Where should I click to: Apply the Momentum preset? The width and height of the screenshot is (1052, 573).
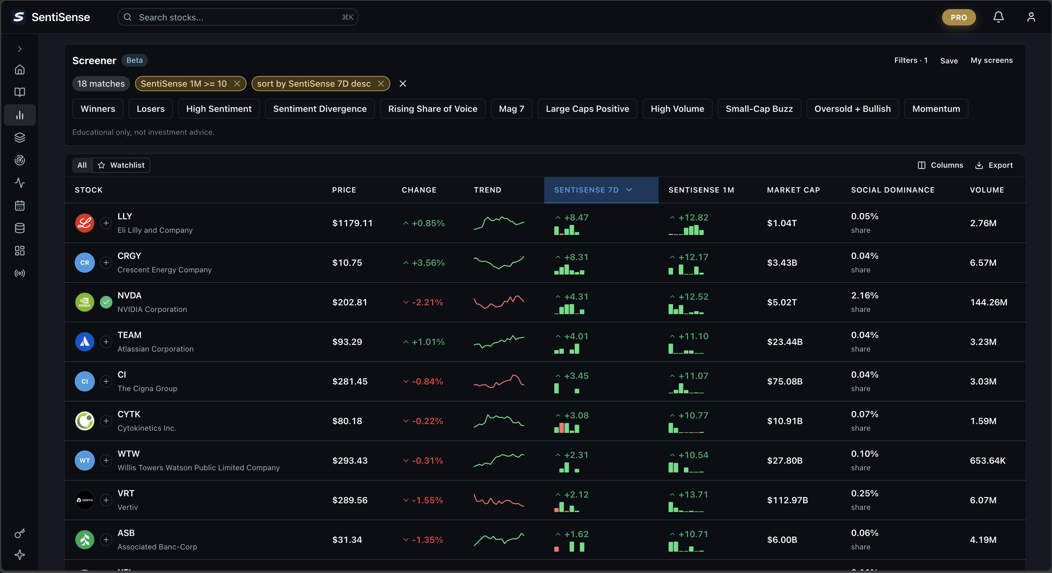tap(936, 109)
